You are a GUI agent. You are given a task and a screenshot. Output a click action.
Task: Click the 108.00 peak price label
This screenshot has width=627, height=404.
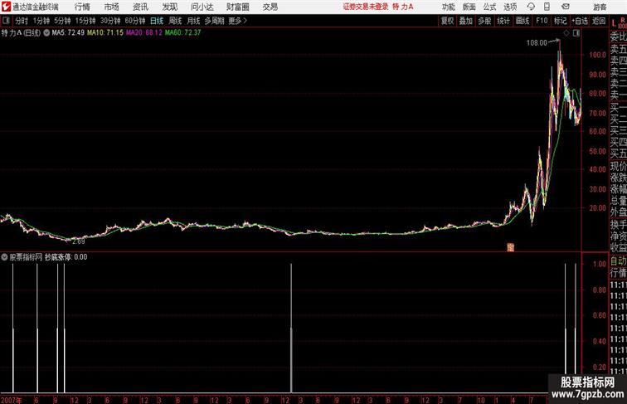pyautogui.click(x=537, y=43)
